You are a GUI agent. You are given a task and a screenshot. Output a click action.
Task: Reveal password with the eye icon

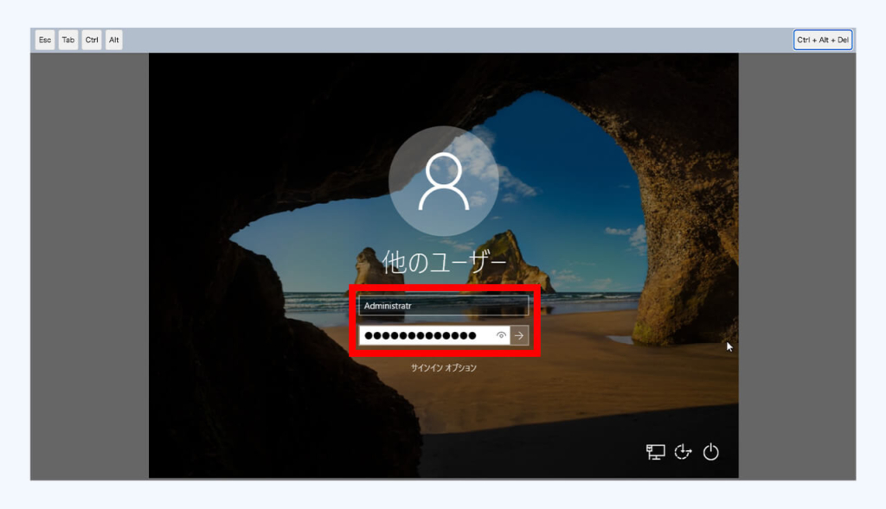point(501,336)
